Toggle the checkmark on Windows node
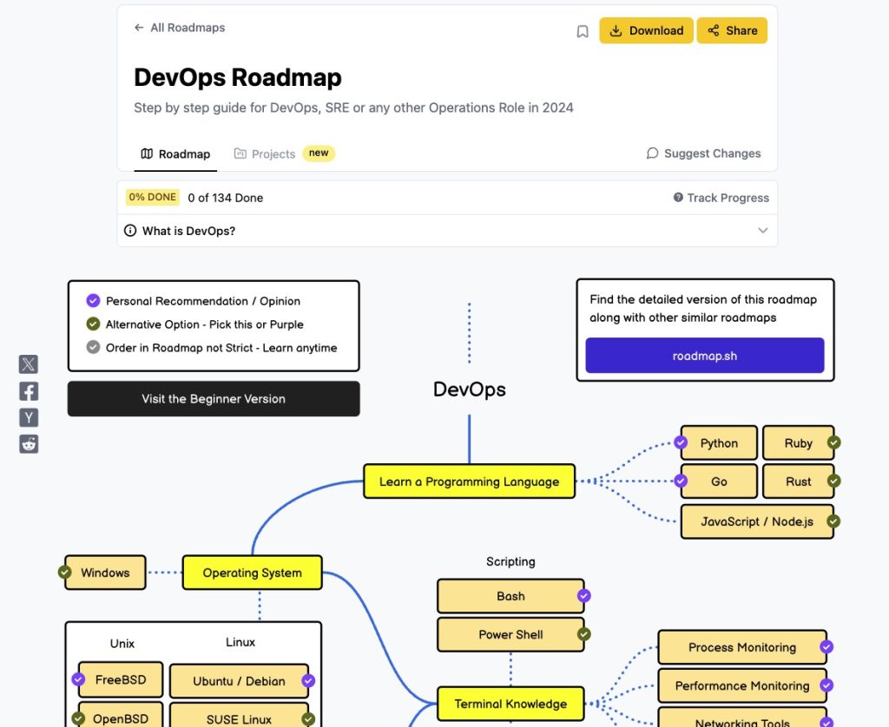This screenshot has width=889, height=727. [x=64, y=573]
